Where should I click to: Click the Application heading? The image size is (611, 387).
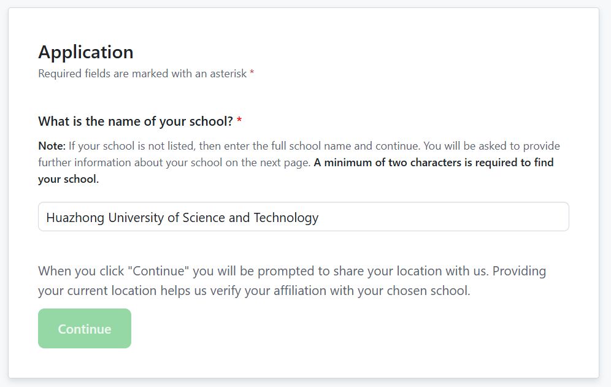[86, 52]
